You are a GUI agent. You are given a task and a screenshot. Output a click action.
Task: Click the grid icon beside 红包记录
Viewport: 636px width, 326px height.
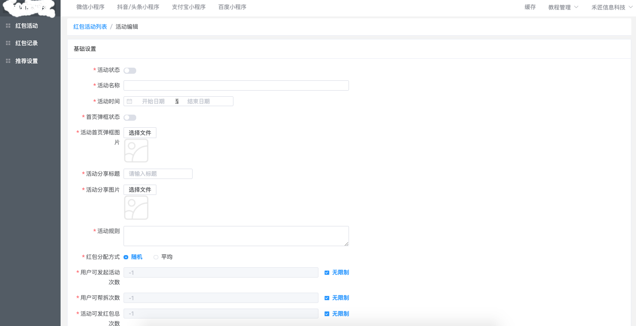[8, 43]
